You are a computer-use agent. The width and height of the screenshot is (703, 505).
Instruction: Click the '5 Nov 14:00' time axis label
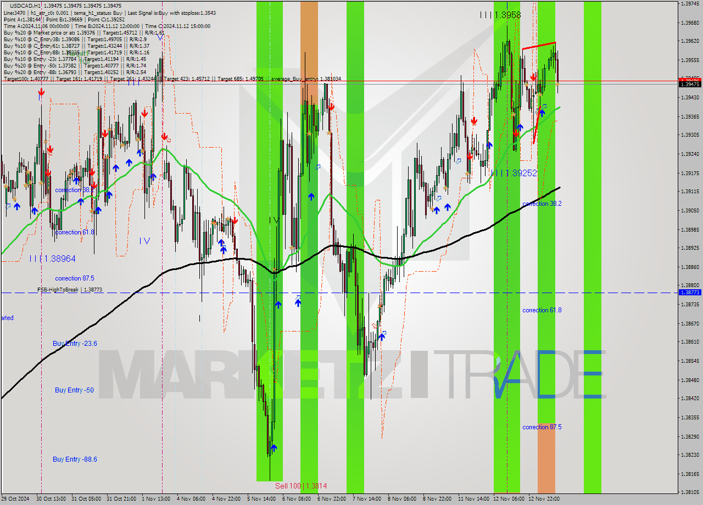(x=261, y=498)
